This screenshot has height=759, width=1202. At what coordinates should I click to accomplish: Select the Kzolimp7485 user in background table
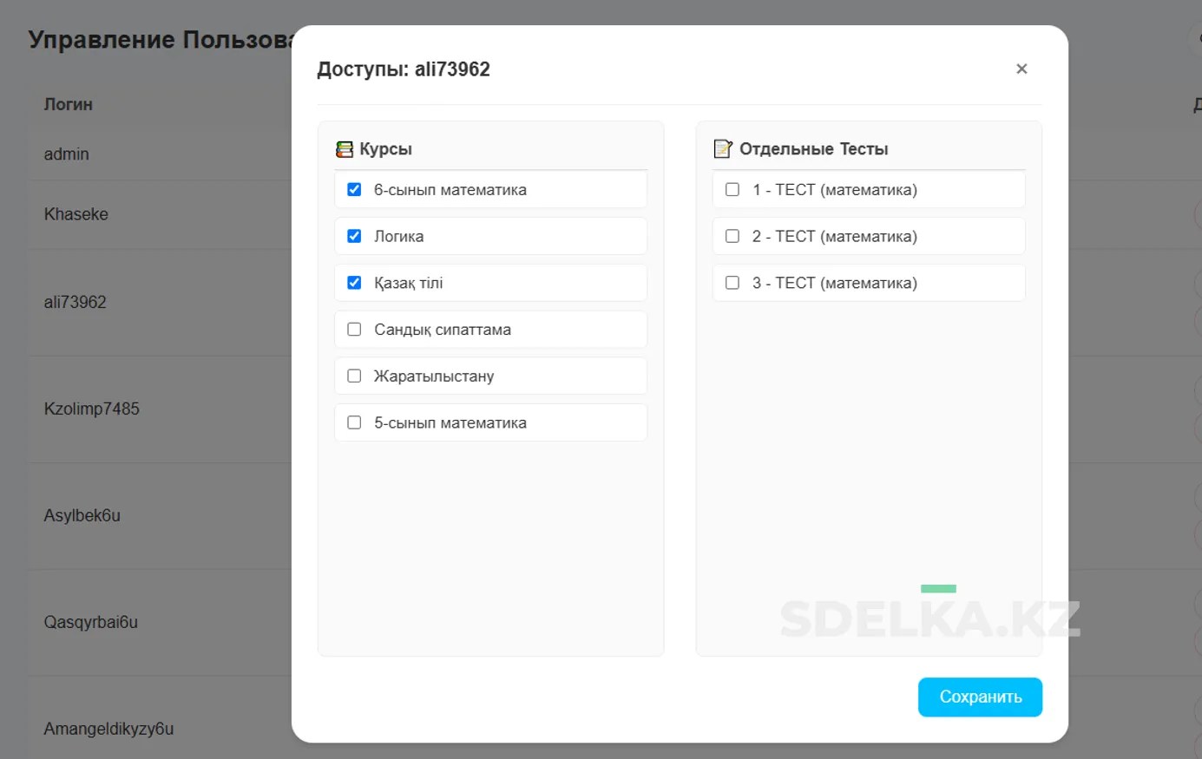tap(92, 409)
